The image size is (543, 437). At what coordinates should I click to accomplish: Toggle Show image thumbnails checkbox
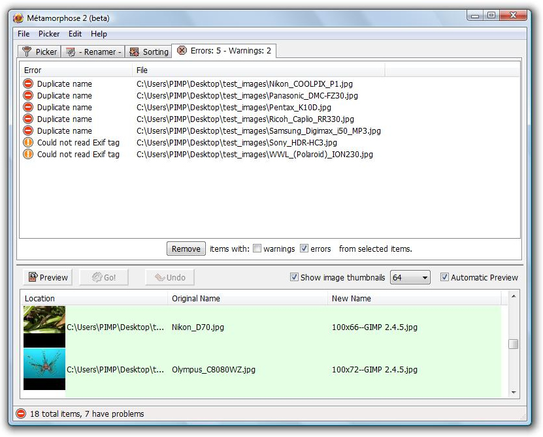(x=294, y=277)
